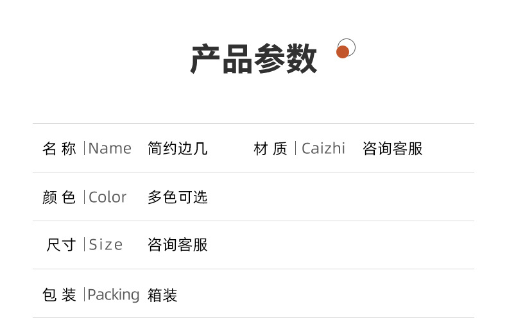Click the Color text

108,197
